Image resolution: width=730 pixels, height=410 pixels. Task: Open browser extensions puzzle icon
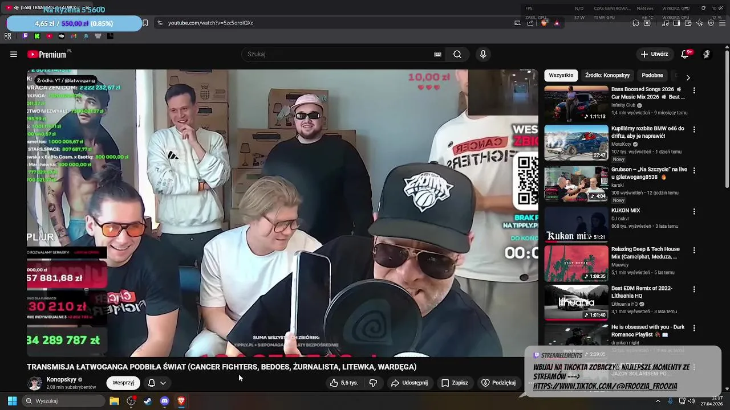636,23
